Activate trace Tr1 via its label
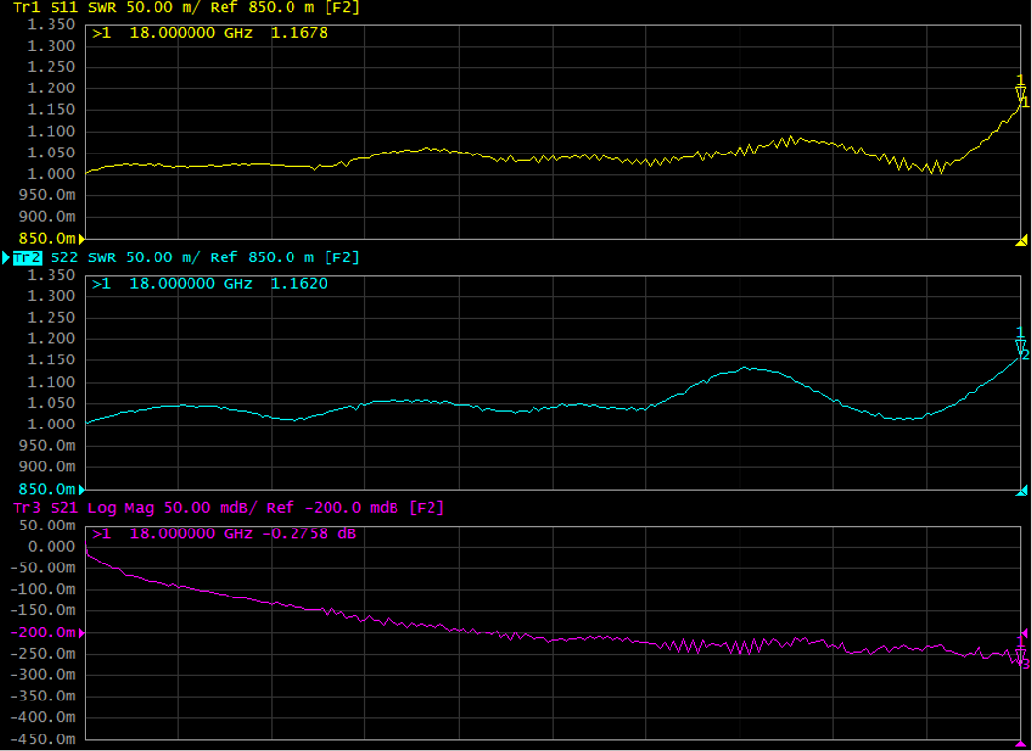Image resolution: width=1032 pixels, height=751 pixels. [x=24, y=7]
